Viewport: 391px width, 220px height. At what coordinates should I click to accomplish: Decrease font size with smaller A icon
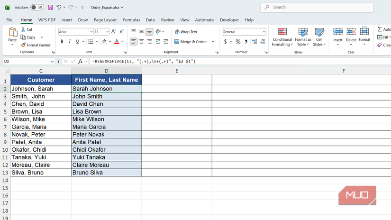pyautogui.click(x=121, y=32)
